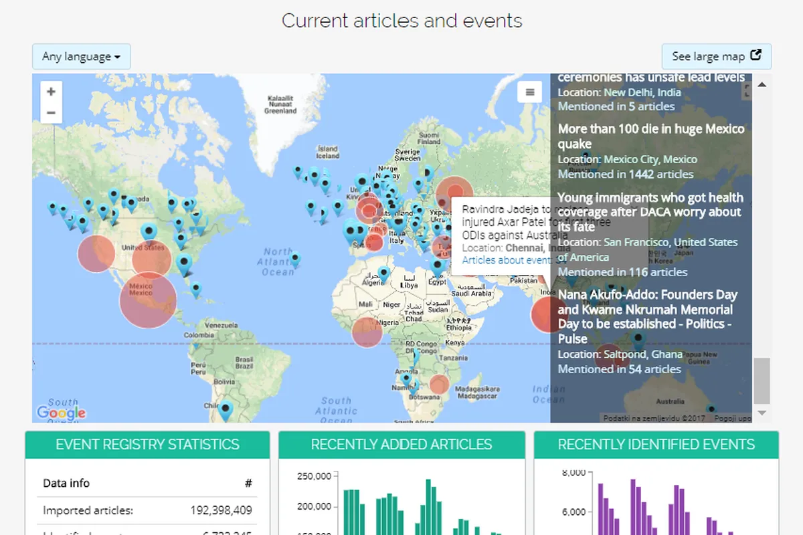
Task: Click red circle over central United States
Action: coord(151,259)
